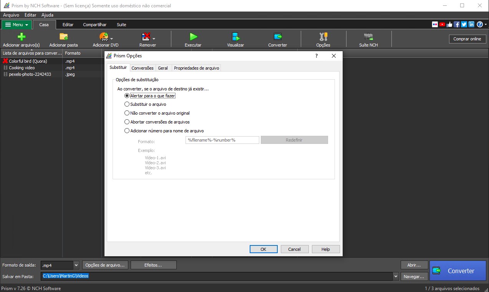Open the Arquivo menu
This screenshot has width=489, height=292.
(11, 15)
